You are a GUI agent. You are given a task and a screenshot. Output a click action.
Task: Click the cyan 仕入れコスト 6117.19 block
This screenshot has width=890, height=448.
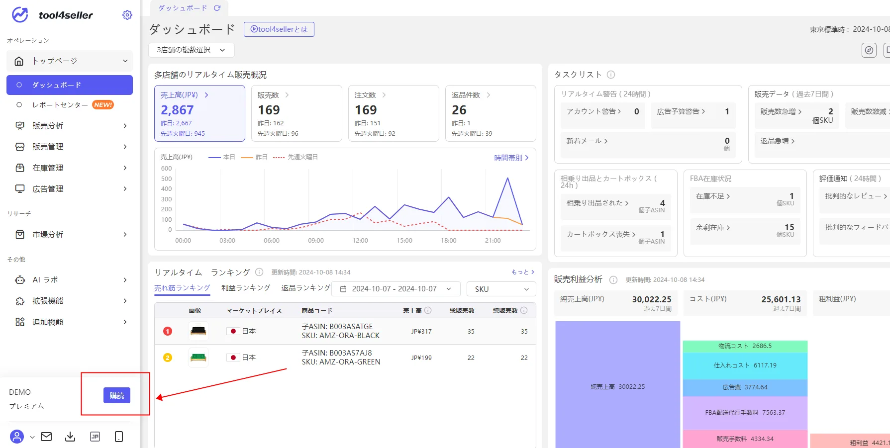coord(745,365)
